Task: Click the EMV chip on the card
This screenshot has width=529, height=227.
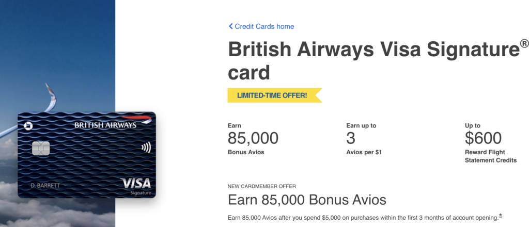Action: tap(41, 149)
